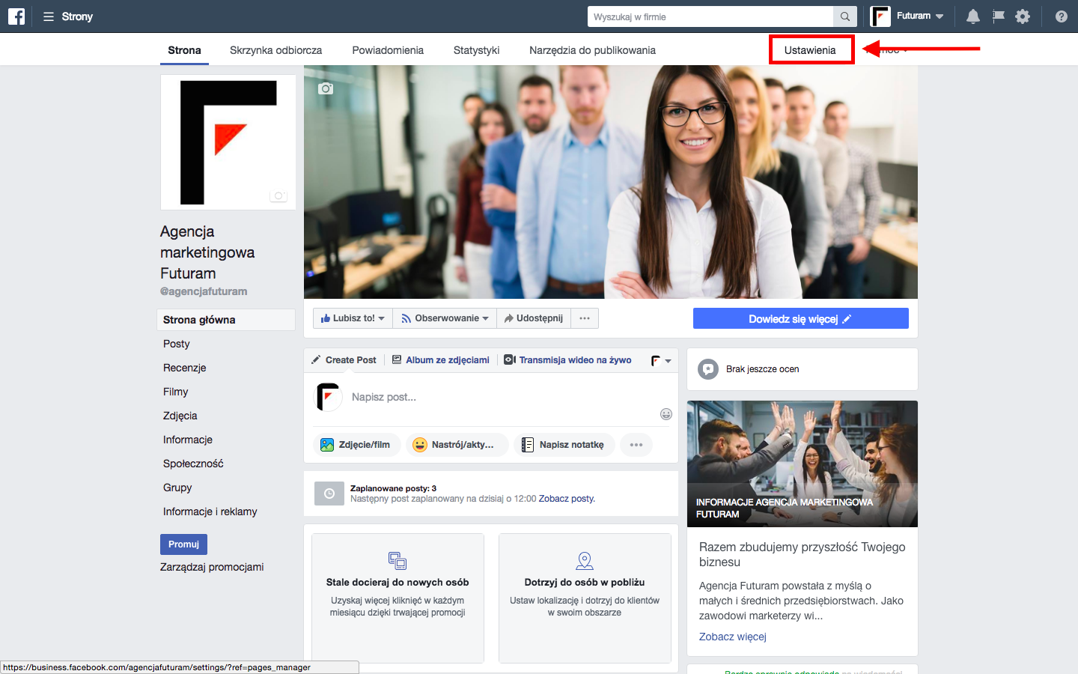The image size is (1078, 674).
Task: Open the Skrzynka odbiorcza tab
Action: click(x=275, y=50)
